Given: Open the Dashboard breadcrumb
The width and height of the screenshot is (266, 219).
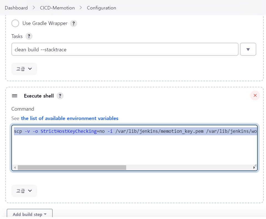Looking at the screenshot, I should click(x=16, y=8).
